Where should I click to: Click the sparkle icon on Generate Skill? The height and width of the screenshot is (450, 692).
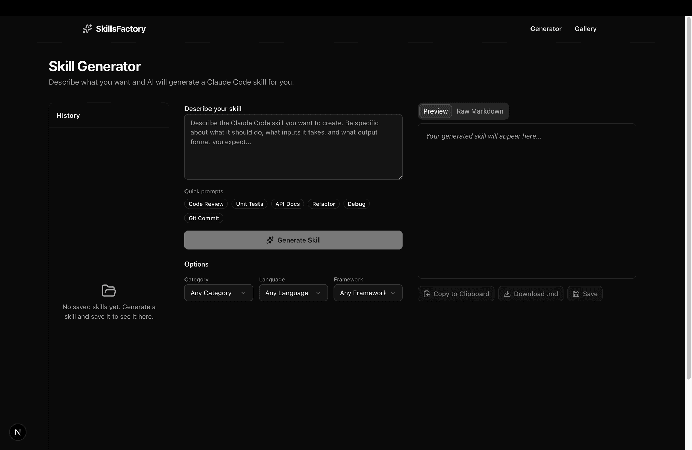270,240
